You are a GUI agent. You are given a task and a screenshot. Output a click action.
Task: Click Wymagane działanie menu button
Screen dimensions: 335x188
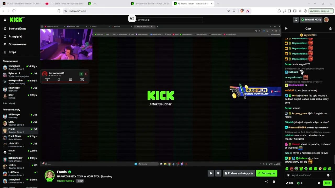(321, 11)
